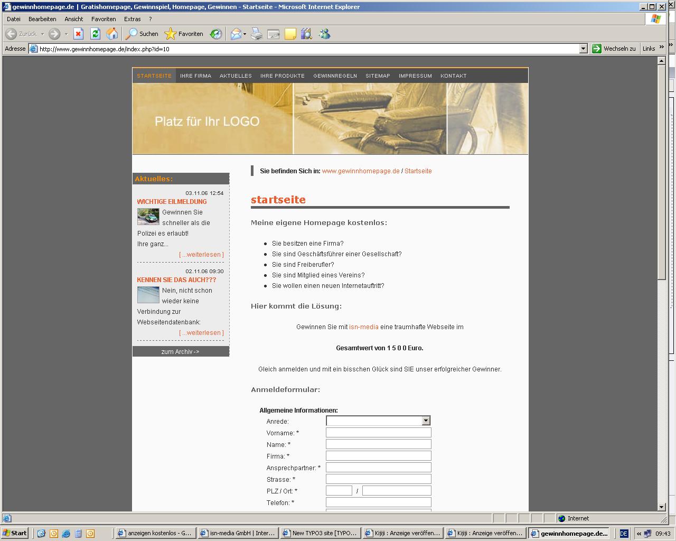
Task: Click the History (Verlauf) toolbar icon
Action: [215, 34]
